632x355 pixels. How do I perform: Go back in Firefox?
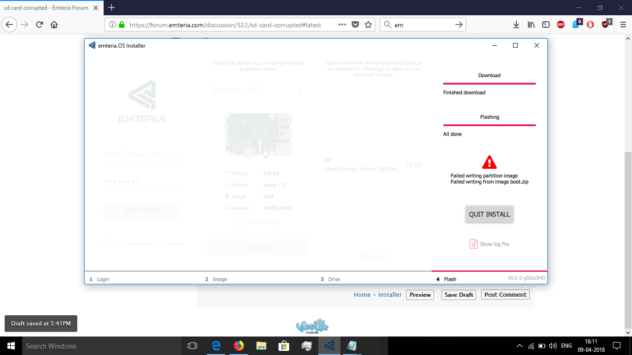(9, 24)
